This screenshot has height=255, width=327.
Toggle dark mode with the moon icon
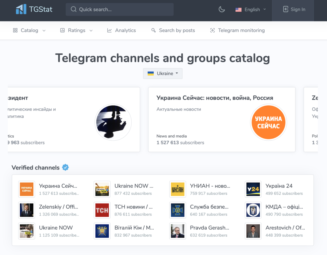(222, 9)
